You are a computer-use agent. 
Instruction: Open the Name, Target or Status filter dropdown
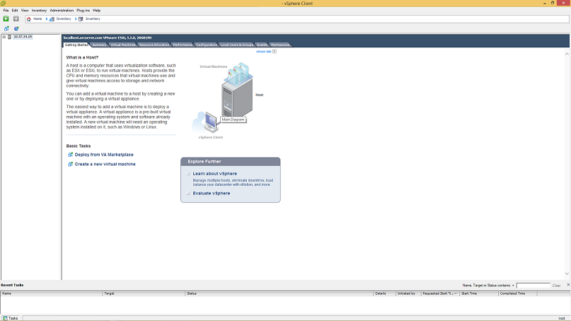click(x=513, y=285)
